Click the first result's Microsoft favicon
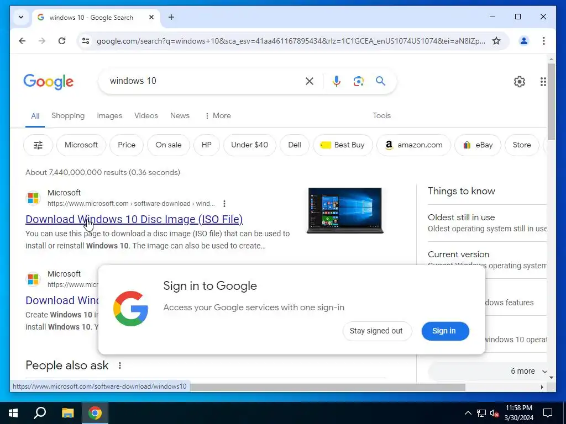 point(33,198)
